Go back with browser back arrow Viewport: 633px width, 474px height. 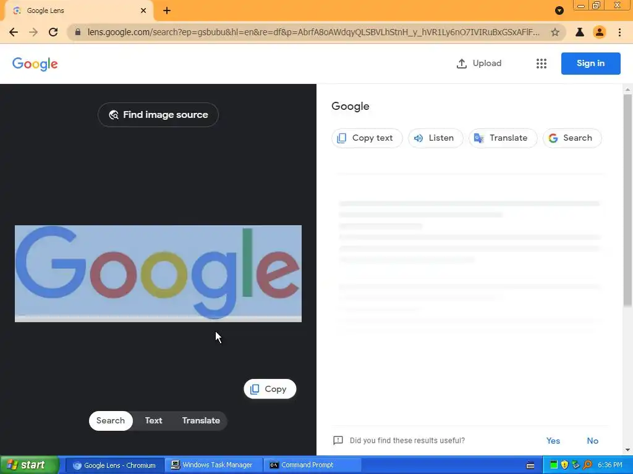click(14, 32)
